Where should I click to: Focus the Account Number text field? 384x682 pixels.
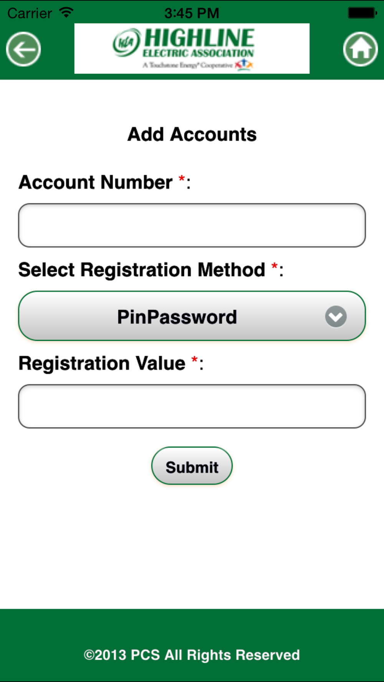[x=192, y=225]
